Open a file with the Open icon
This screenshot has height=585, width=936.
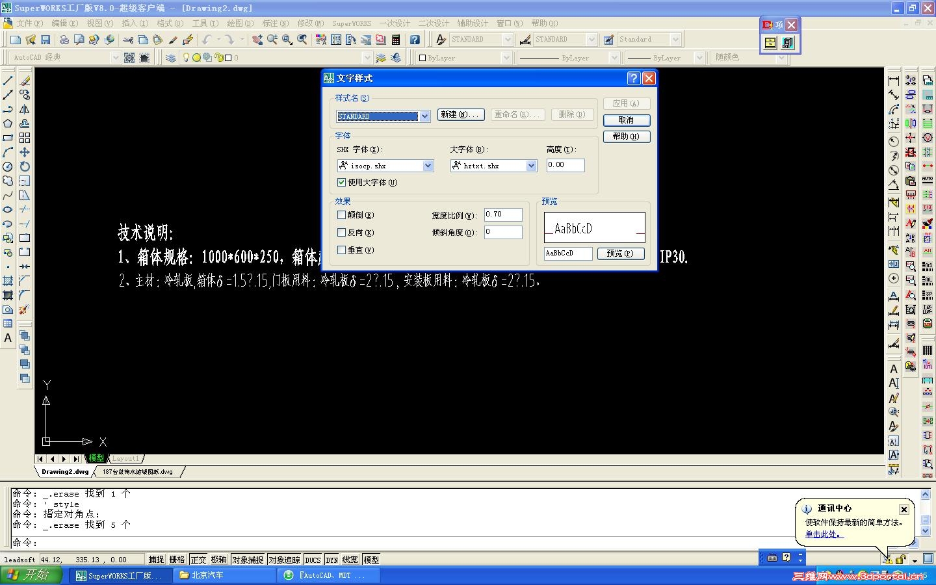tap(31, 40)
